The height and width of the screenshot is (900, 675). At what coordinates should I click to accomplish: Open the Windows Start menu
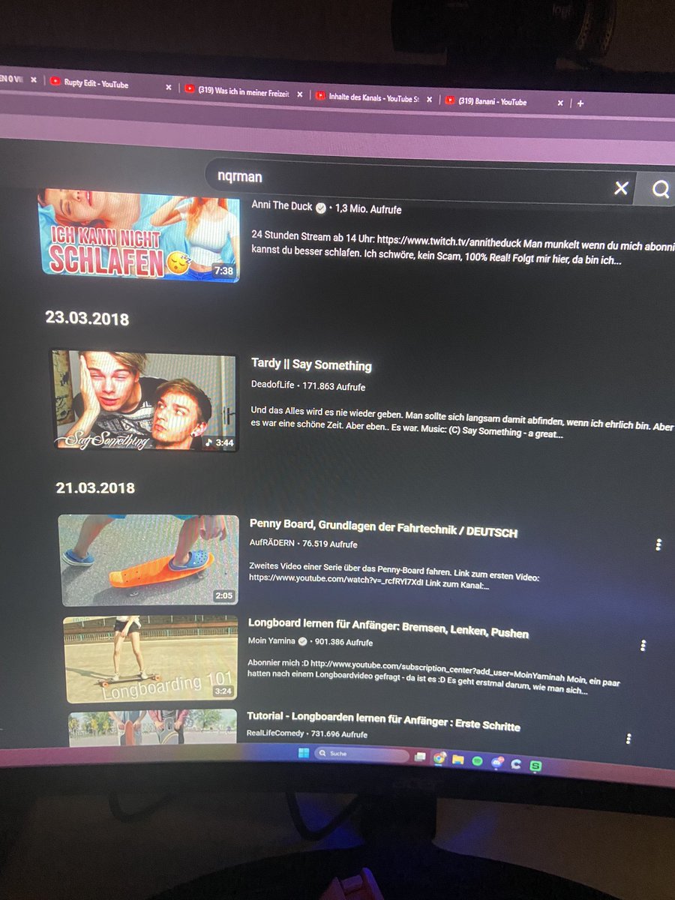[x=304, y=754]
